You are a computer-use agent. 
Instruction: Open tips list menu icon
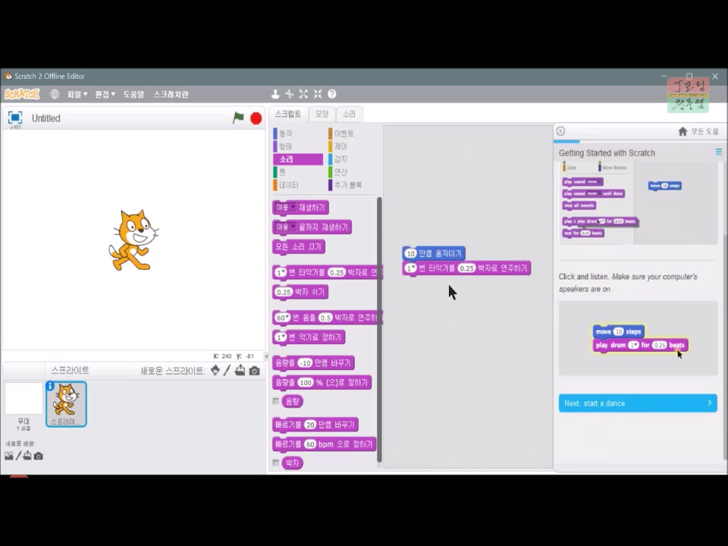[719, 152]
